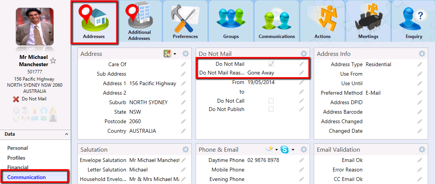Select Financial in the Data menu
435x184 pixels.
[x=18, y=167]
